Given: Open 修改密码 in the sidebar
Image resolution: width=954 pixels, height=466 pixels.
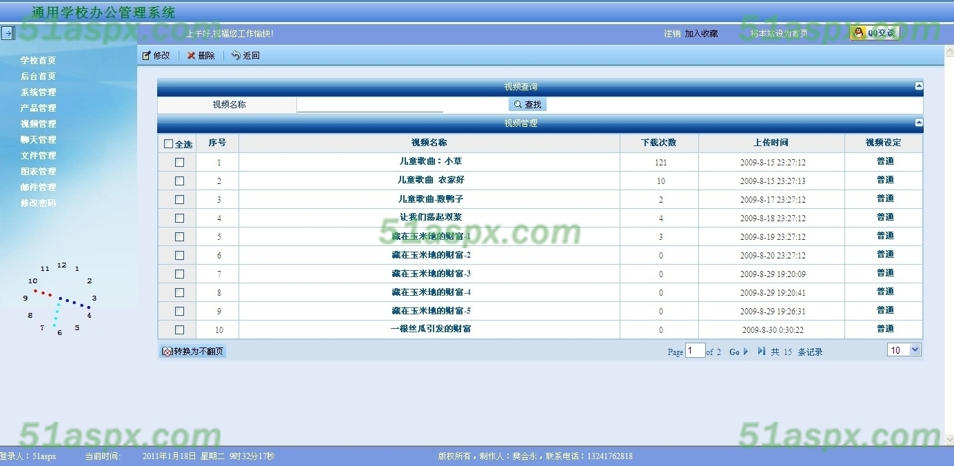Looking at the screenshot, I should pyautogui.click(x=38, y=203).
